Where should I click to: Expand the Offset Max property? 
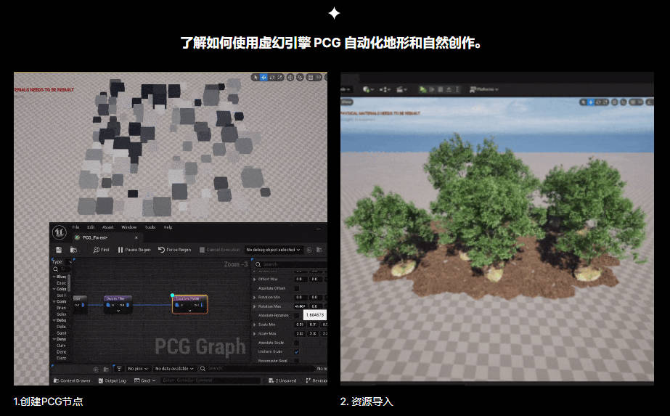pos(255,280)
